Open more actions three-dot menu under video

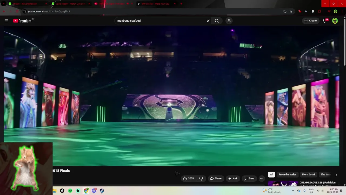[x=262, y=178]
